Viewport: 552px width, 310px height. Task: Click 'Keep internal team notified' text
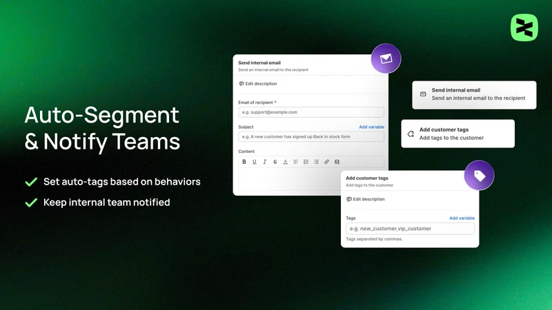(107, 203)
